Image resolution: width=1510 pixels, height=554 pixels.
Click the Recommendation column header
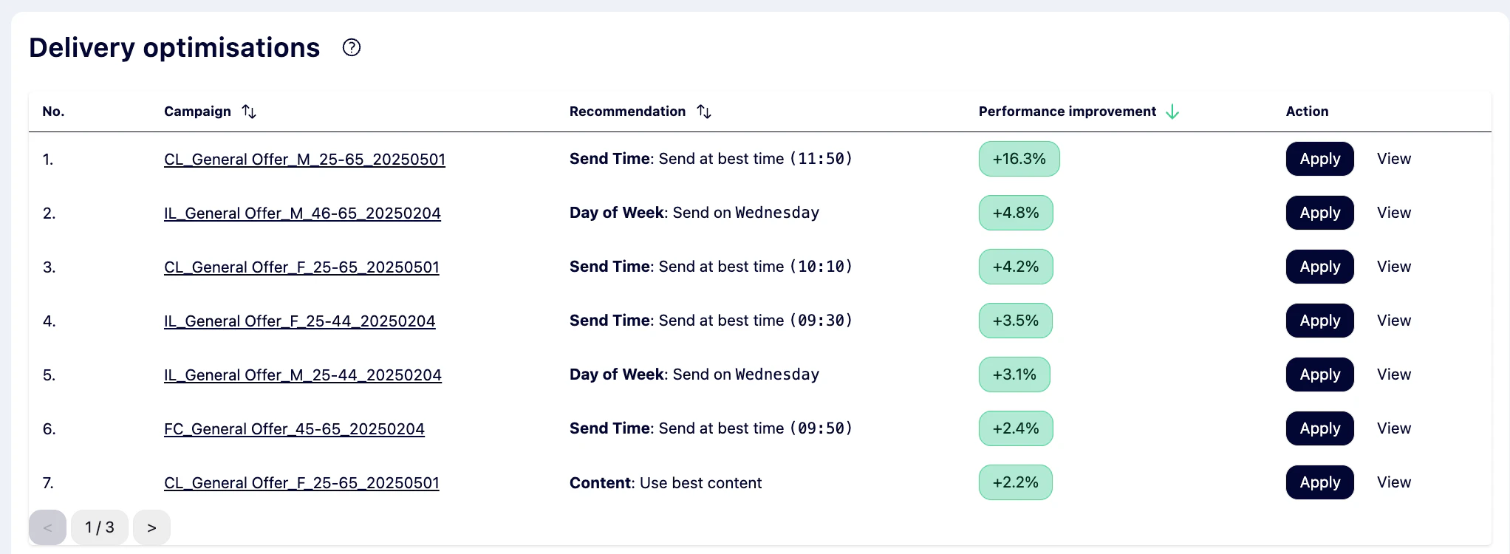(x=626, y=111)
